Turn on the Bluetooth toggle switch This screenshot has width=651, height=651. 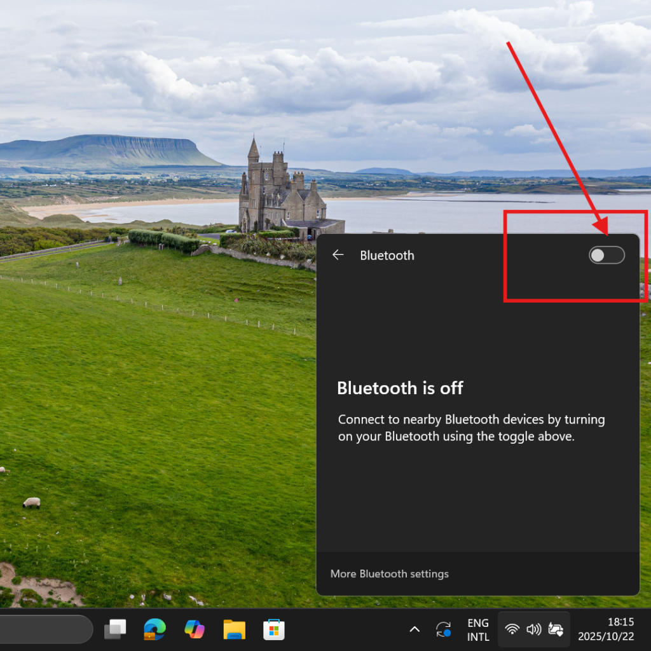606,256
